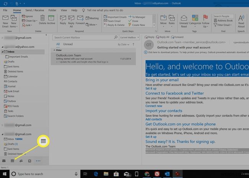The height and width of the screenshot is (178, 249).
Task: Archive the selected message
Action: coord(51,20)
